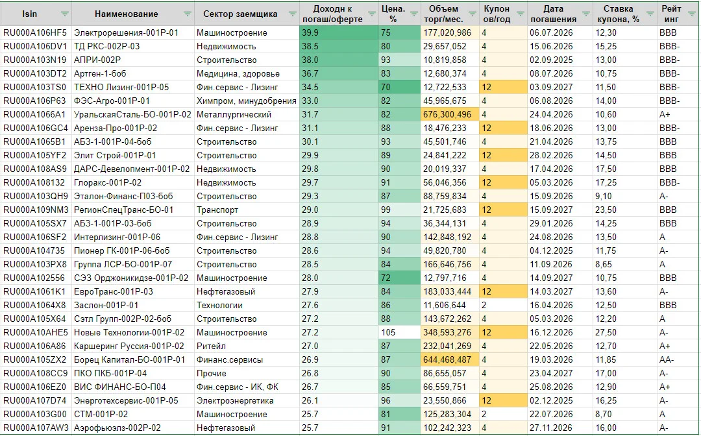The height and width of the screenshot is (436, 701).
Task: Select cell with ISIN RU000A106HF5
Action: (36, 32)
